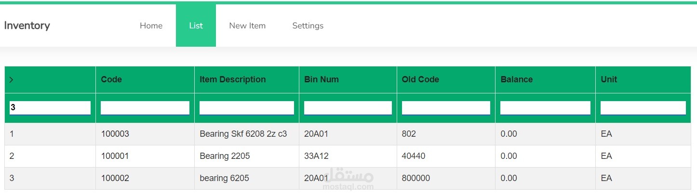
Task: Sort by the Code column header
Action: point(111,79)
